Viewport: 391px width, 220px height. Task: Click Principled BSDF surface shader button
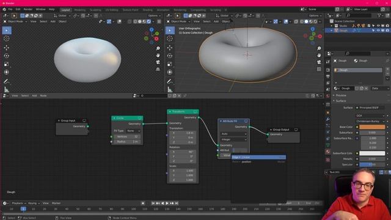click(370, 108)
